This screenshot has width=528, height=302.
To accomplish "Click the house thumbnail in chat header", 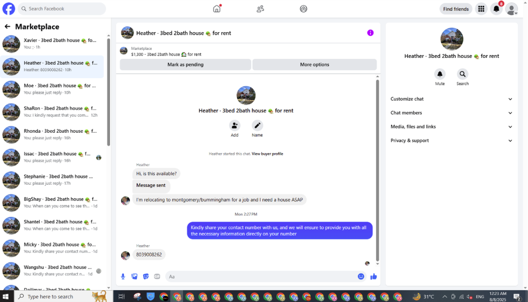I will click(x=127, y=33).
